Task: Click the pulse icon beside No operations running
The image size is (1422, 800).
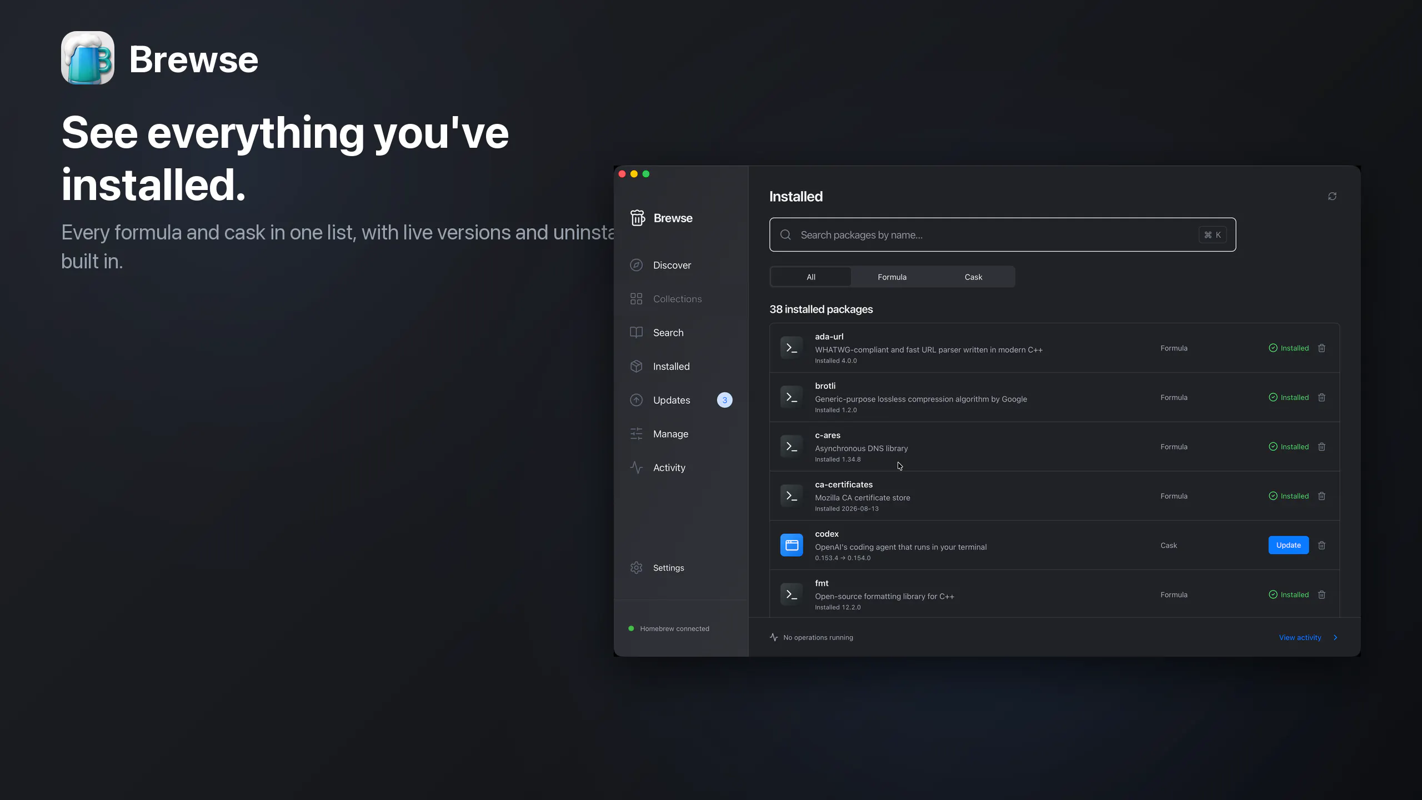Action: [x=774, y=637]
